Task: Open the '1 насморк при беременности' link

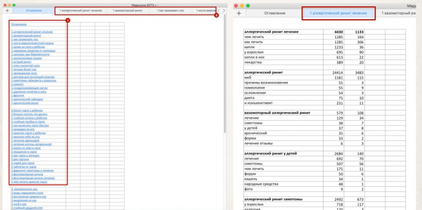Action: coord(31,55)
